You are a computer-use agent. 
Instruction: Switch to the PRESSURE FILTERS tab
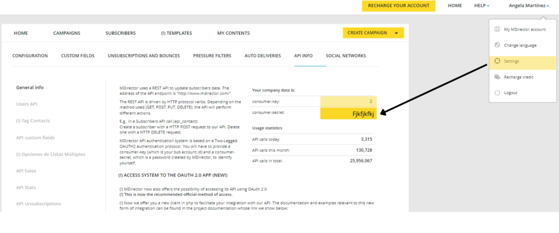click(212, 56)
